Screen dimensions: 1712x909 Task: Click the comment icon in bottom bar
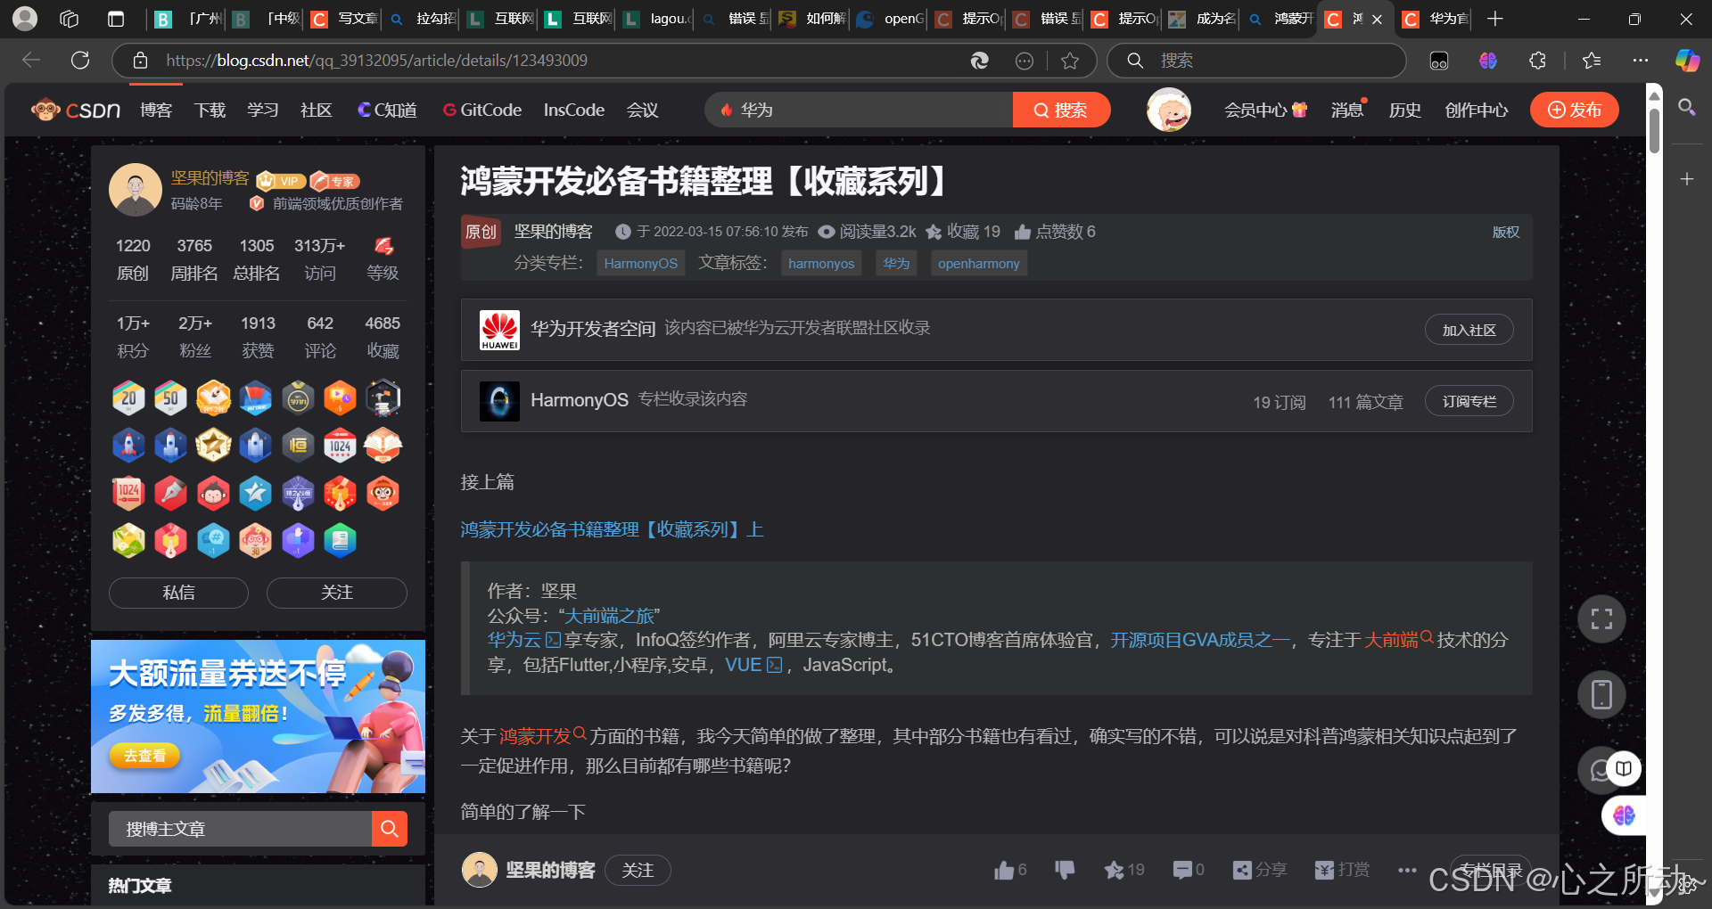pyautogui.click(x=1182, y=870)
